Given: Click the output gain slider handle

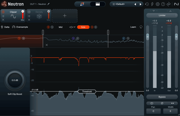Looking at the screenshot, I should [x=176, y=37].
